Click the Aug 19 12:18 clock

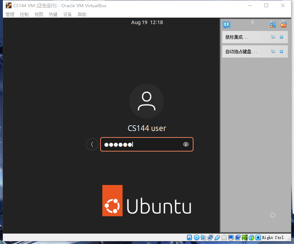point(147,22)
